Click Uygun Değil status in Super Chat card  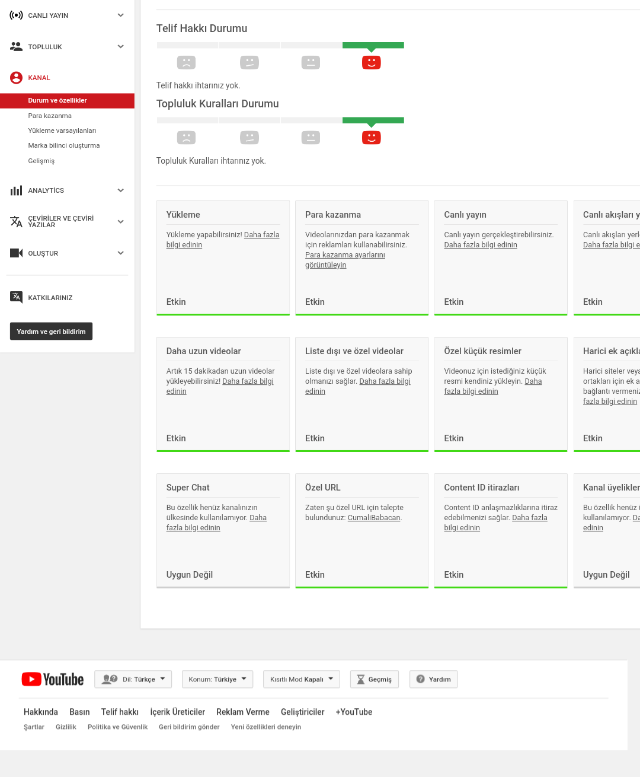tap(190, 575)
